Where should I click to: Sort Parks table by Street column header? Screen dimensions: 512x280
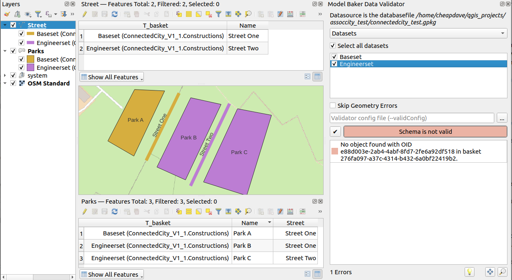coord(295,223)
